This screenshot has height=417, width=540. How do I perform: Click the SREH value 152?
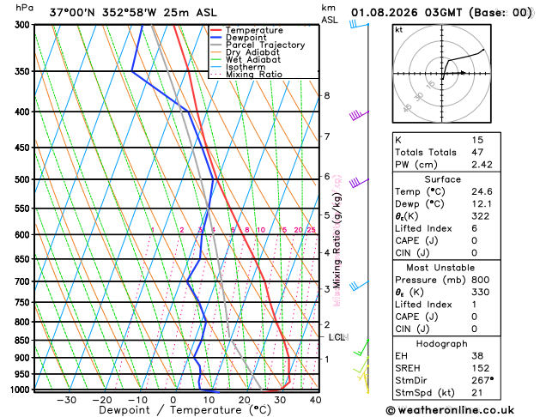(x=481, y=368)
